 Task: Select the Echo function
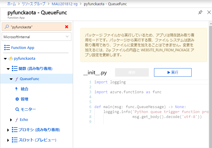click(x=24, y=119)
